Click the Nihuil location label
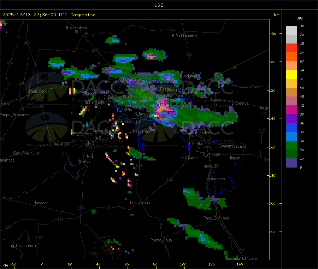The image size is (318, 269). (83, 161)
